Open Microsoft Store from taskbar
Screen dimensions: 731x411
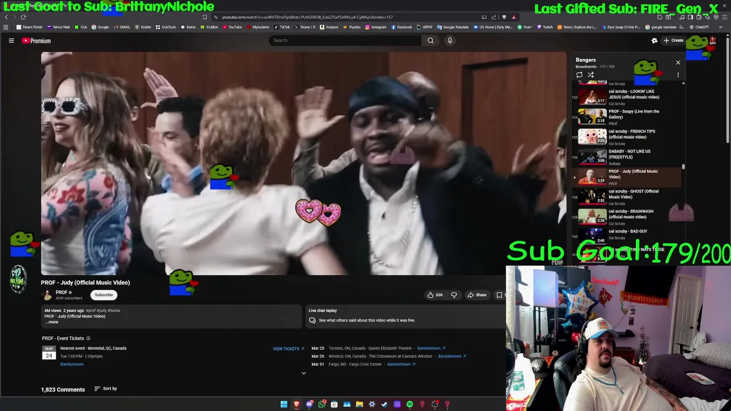pyautogui.click(x=334, y=404)
